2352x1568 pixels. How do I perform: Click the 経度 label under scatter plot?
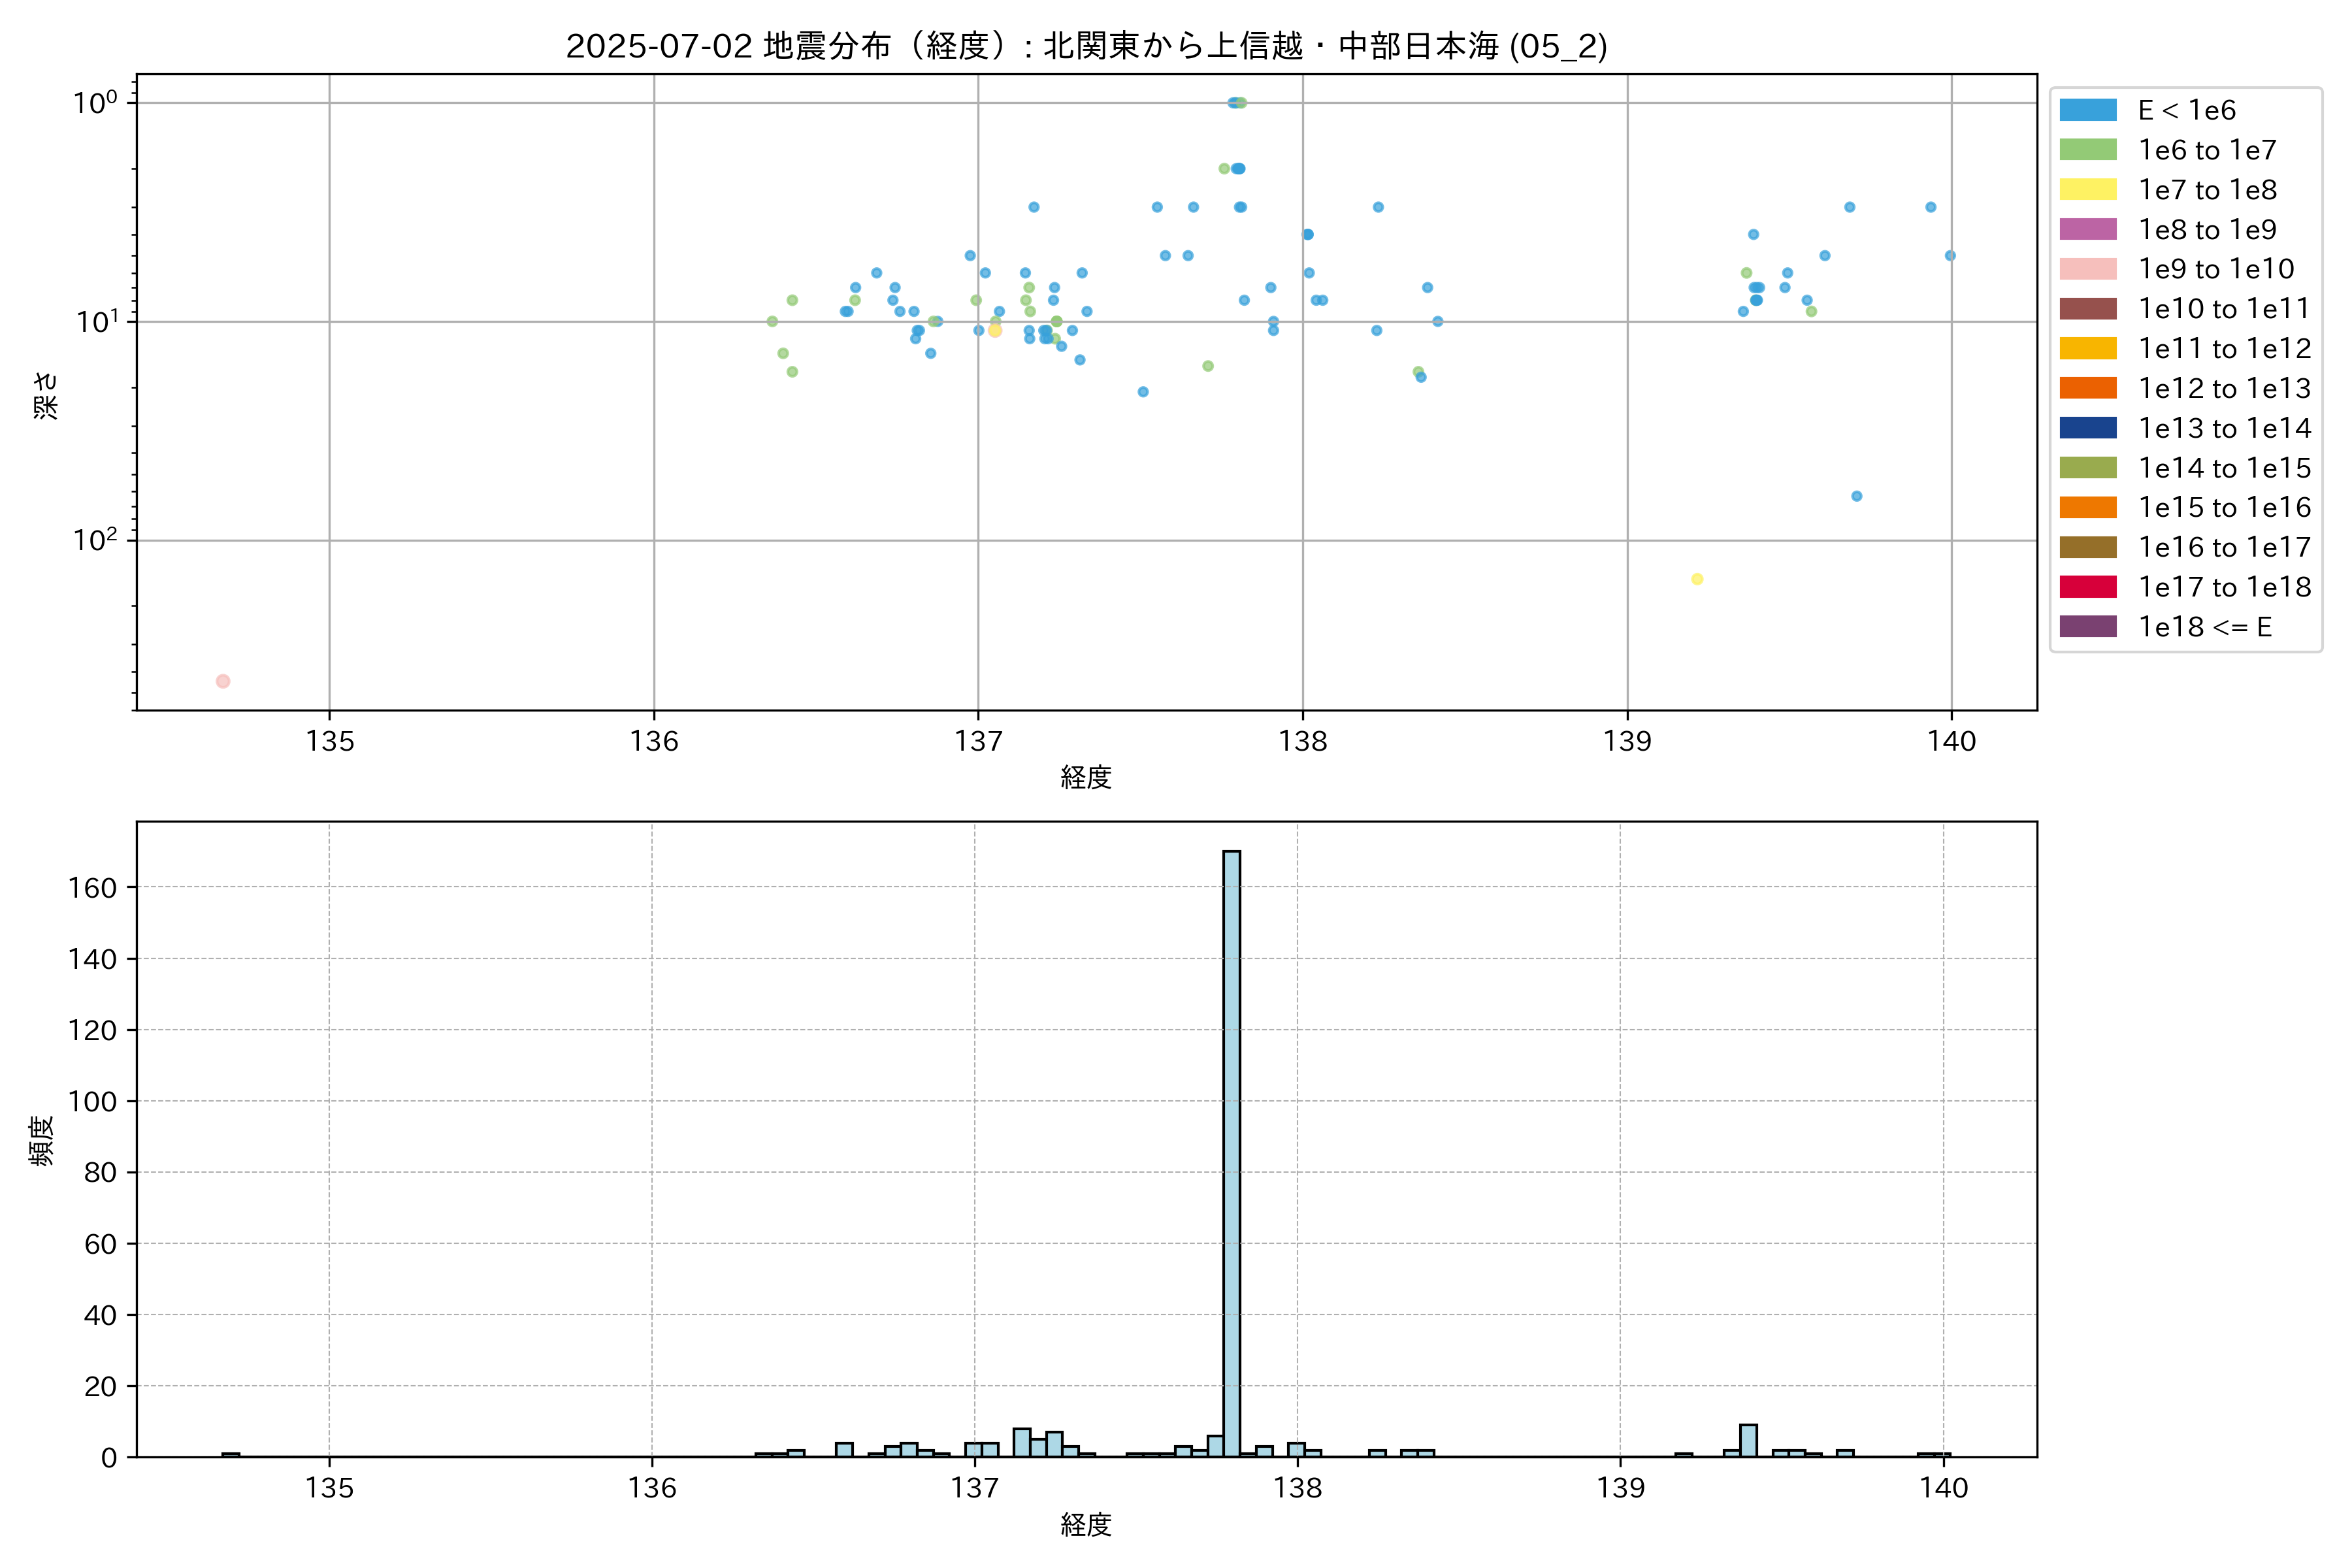(x=1086, y=777)
